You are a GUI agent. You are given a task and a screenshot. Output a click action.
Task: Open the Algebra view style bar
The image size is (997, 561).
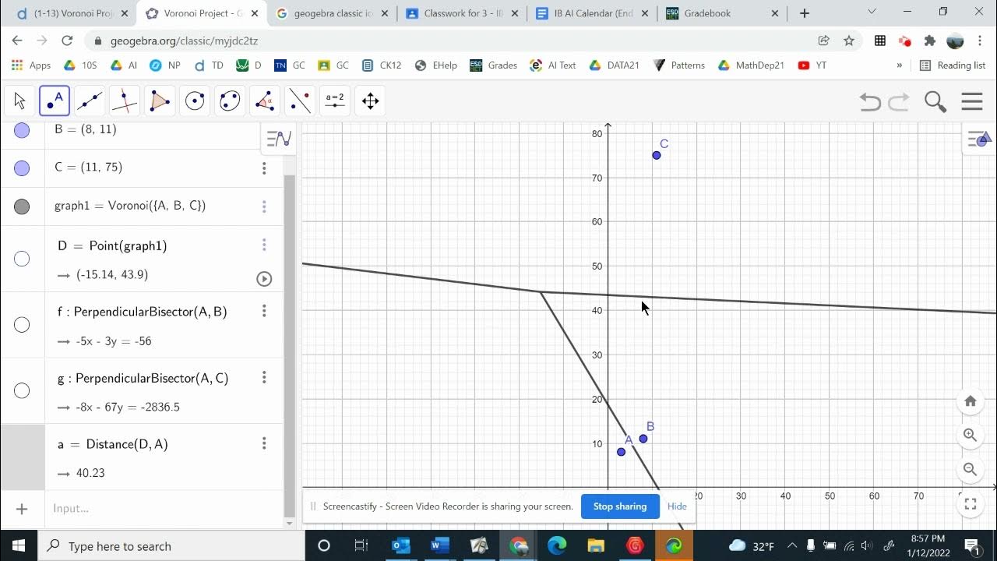(278, 139)
